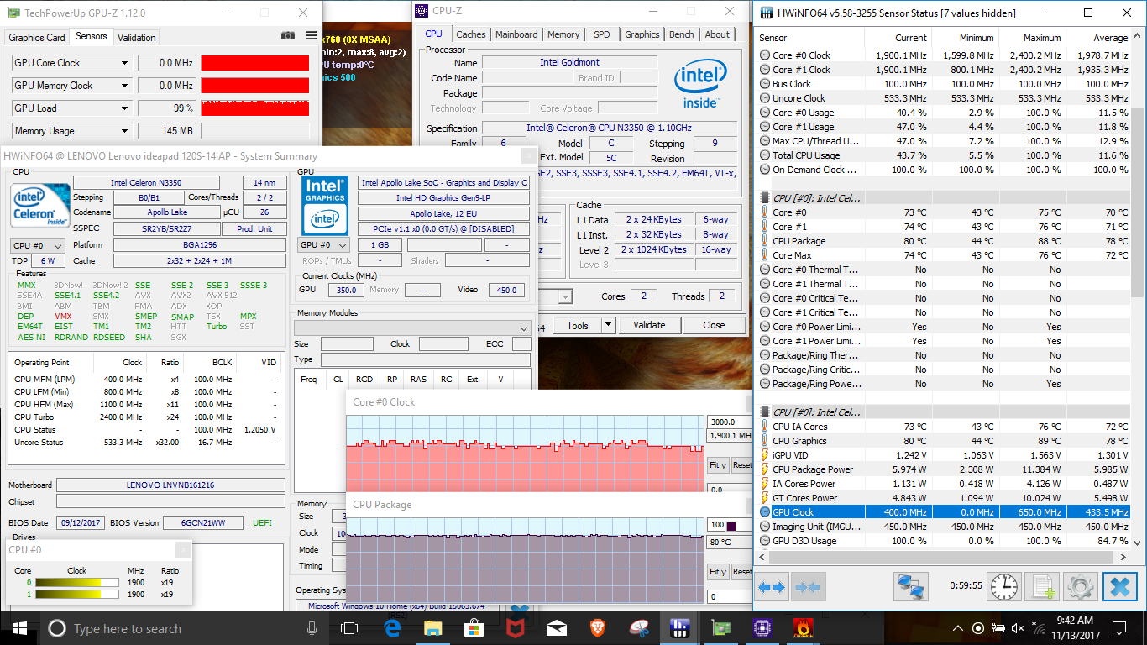Image resolution: width=1147 pixels, height=645 pixels.
Task: Switch to FurMark taskbar icon
Action: click(803, 628)
